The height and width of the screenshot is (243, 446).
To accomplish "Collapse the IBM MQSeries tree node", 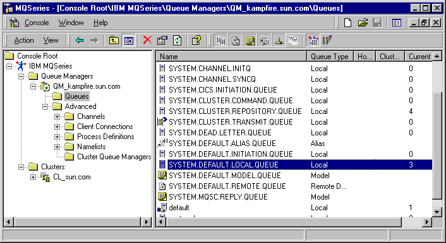I will coord(9,66).
